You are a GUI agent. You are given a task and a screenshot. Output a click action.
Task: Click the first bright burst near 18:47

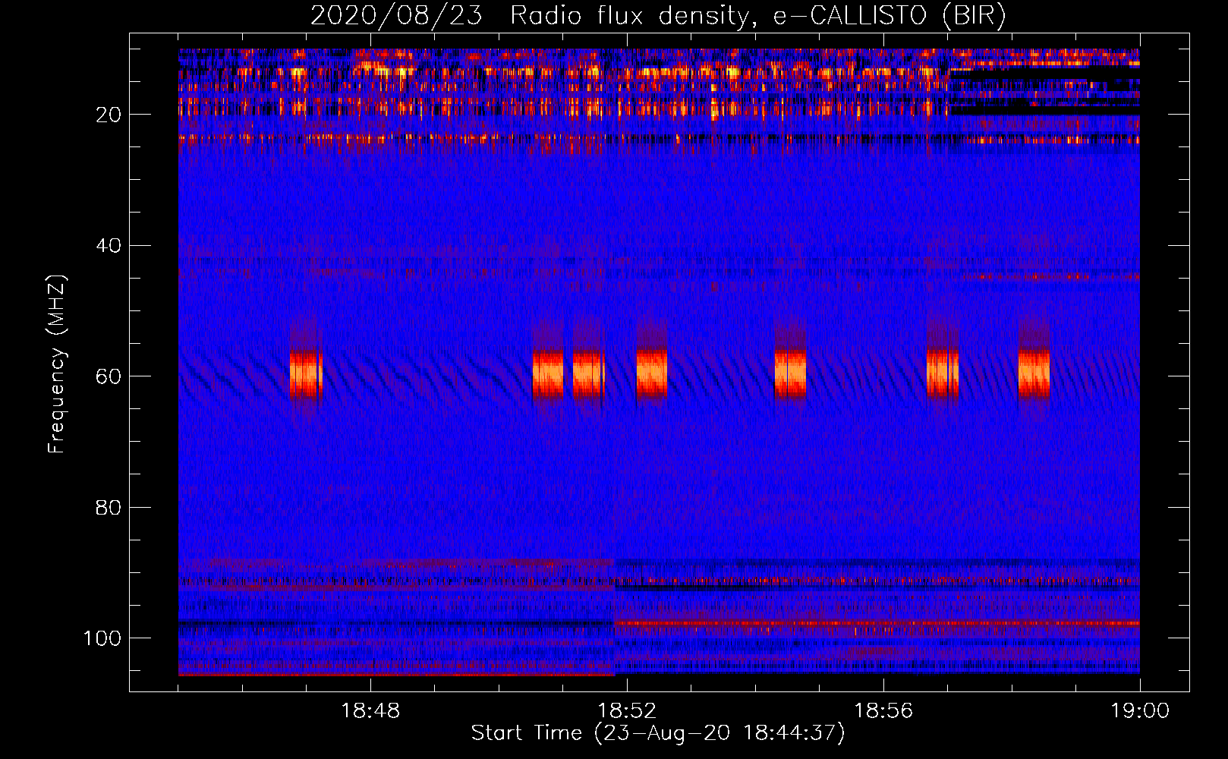pos(306,373)
